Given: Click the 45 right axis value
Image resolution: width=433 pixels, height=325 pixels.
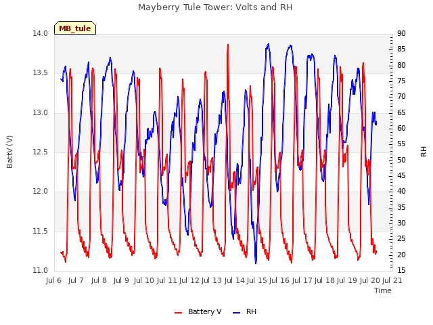Looking at the screenshot, I should coord(401,176).
